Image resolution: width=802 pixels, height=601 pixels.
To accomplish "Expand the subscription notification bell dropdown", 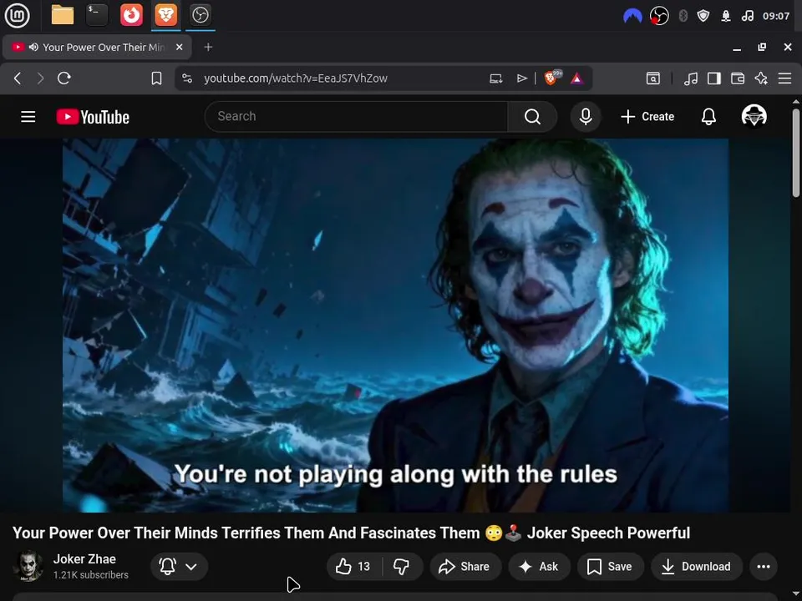I will [179, 566].
